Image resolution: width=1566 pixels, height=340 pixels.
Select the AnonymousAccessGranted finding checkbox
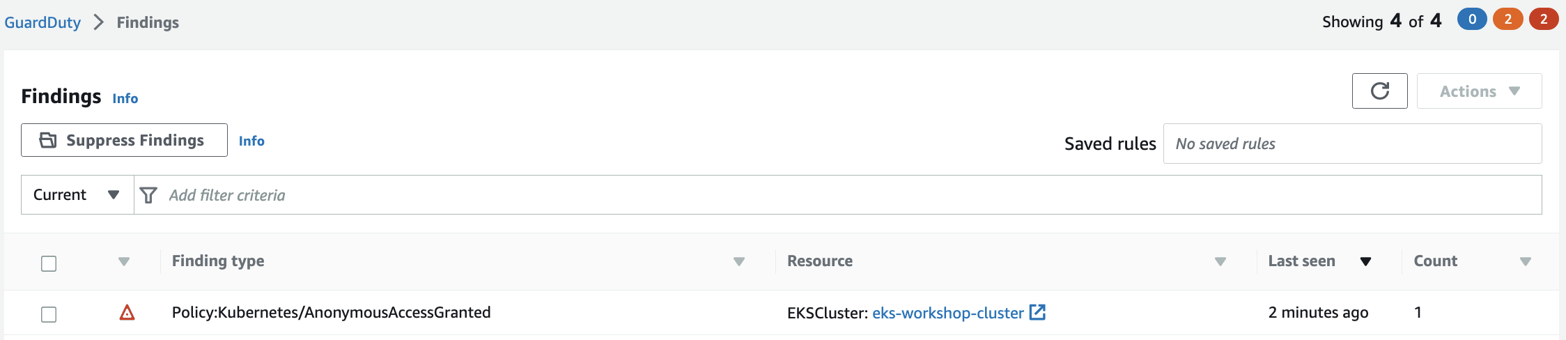point(49,314)
